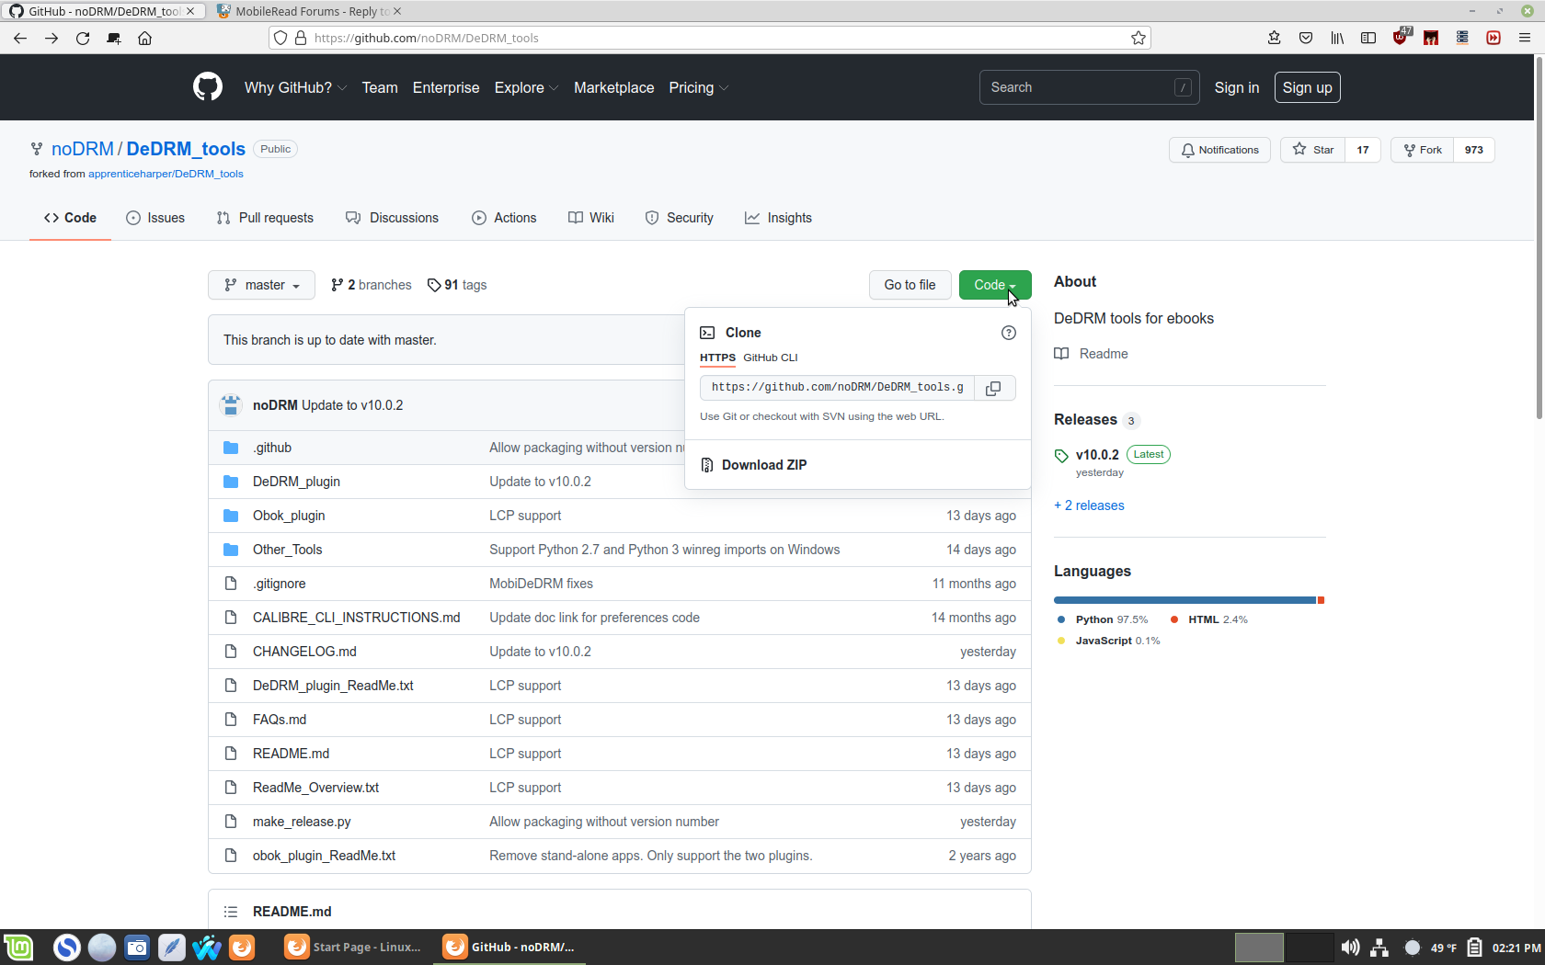Click the noDRM avatar in commit row
Viewport: 1545px width, 965px height.
[231, 405]
